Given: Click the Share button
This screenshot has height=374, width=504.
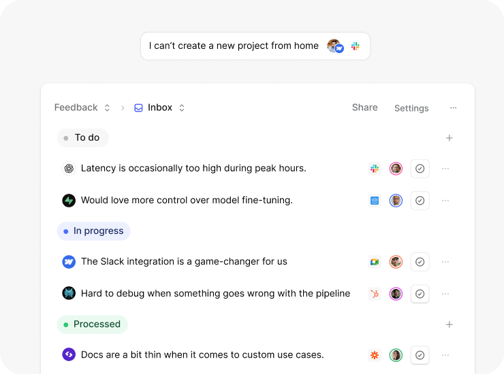Looking at the screenshot, I should [x=364, y=107].
